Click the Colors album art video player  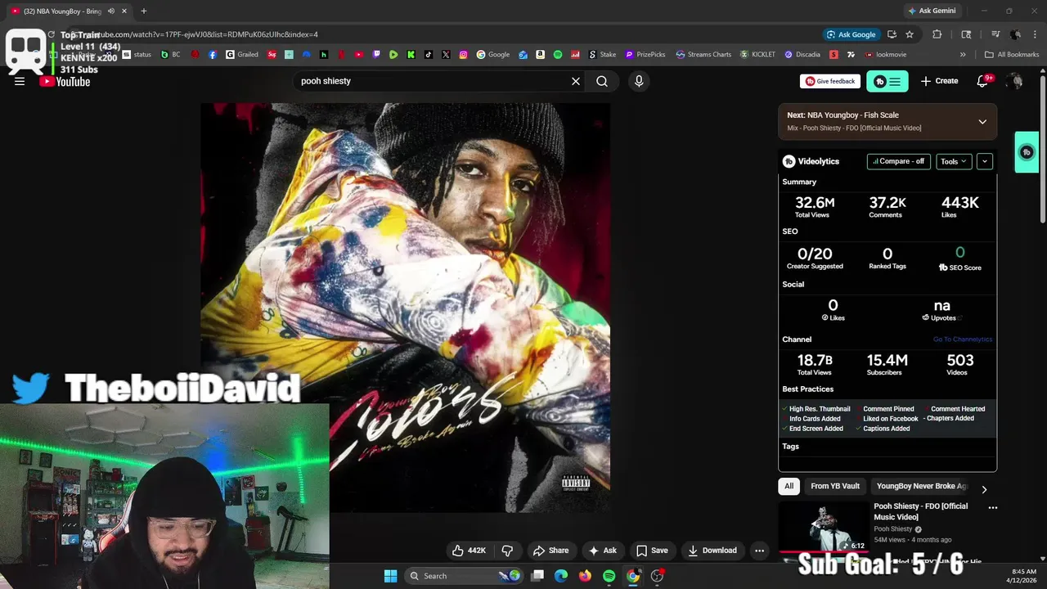(406, 308)
